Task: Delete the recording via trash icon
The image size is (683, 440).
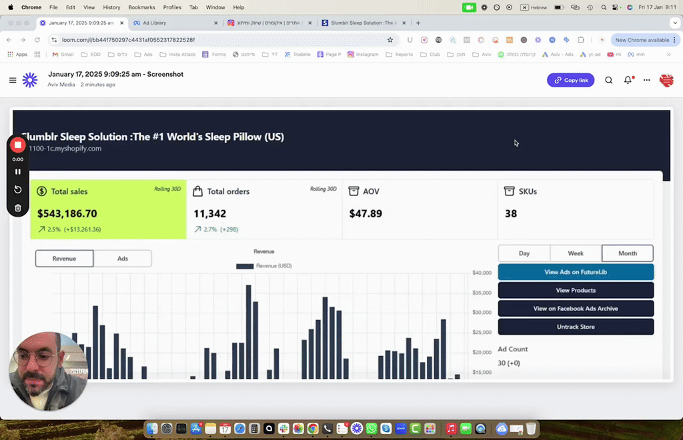Action: (x=18, y=208)
